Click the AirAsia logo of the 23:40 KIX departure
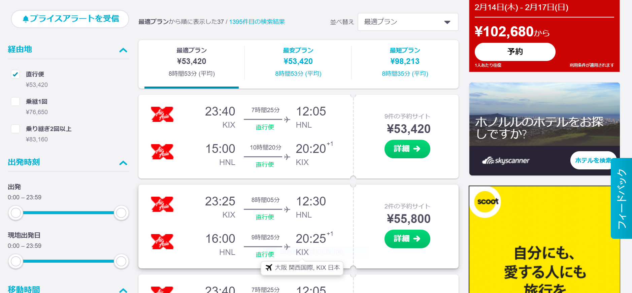The width and height of the screenshot is (632, 293). coord(162,114)
